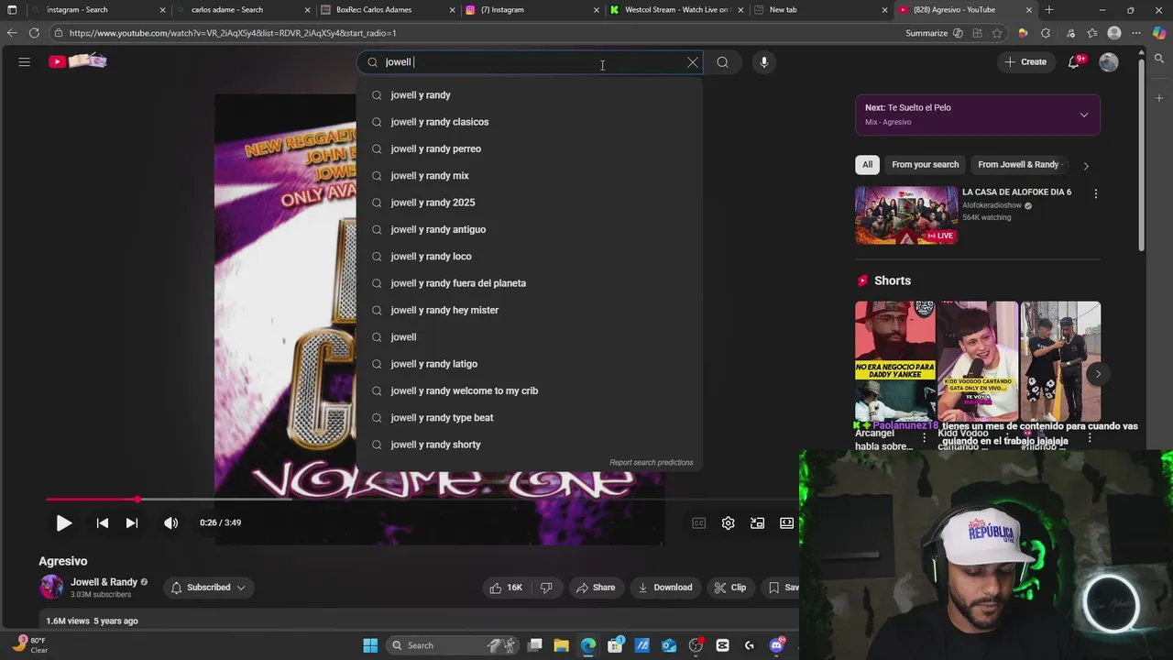This screenshot has width=1173, height=660.
Task: Open Discord from taskbar
Action: point(776,645)
